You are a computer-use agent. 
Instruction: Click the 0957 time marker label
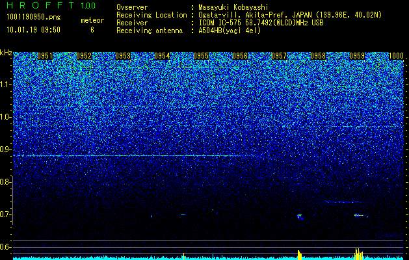279,56
